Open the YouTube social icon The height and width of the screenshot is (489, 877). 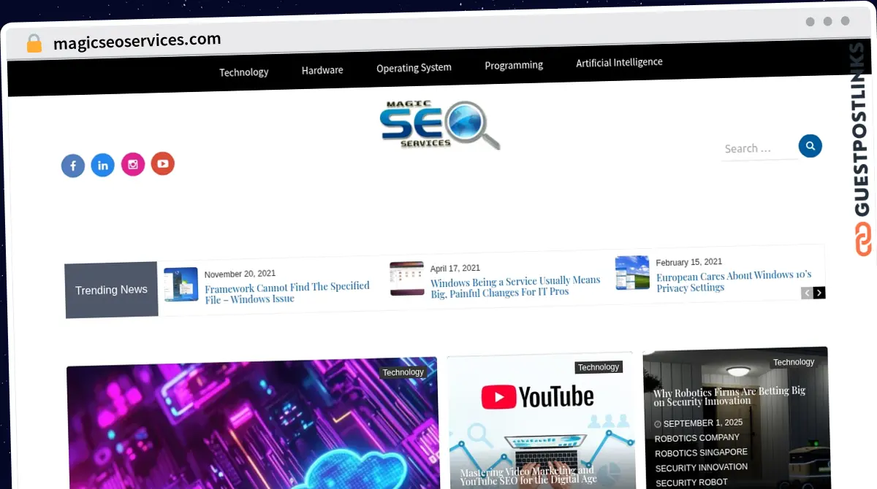pyautogui.click(x=162, y=163)
